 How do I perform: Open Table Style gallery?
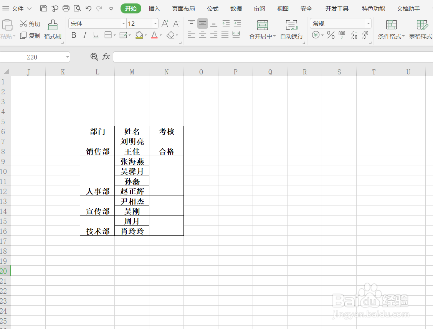pyautogui.click(x=421, y=29)
